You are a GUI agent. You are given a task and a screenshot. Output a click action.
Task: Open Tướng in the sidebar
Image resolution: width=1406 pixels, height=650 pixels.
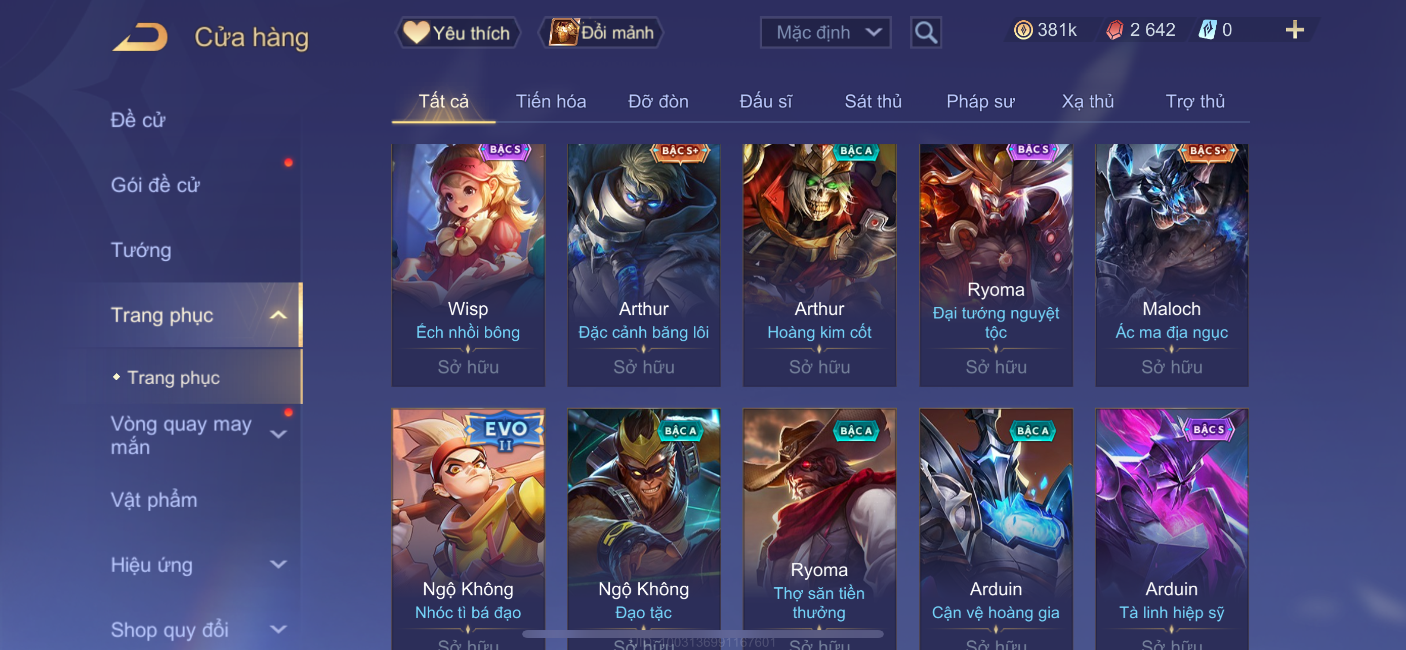click(141, 250)
